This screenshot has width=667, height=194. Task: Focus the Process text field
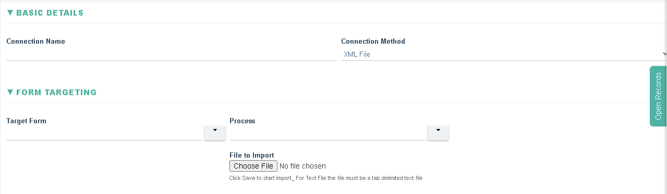[x=328, y=134]
